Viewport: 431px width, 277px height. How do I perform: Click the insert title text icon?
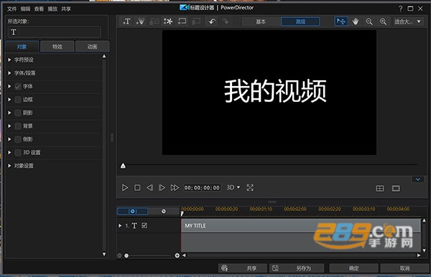pyautogui.click(x=126, y=22)
